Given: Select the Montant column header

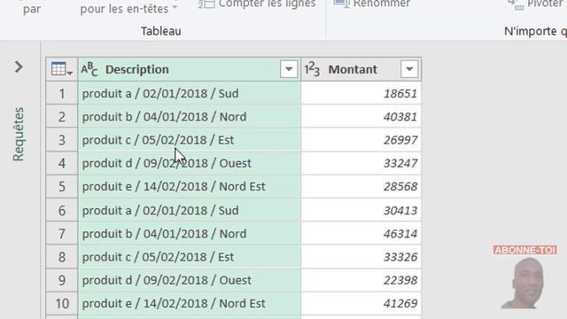Looking at the screenshot, I should coord(361,69).
